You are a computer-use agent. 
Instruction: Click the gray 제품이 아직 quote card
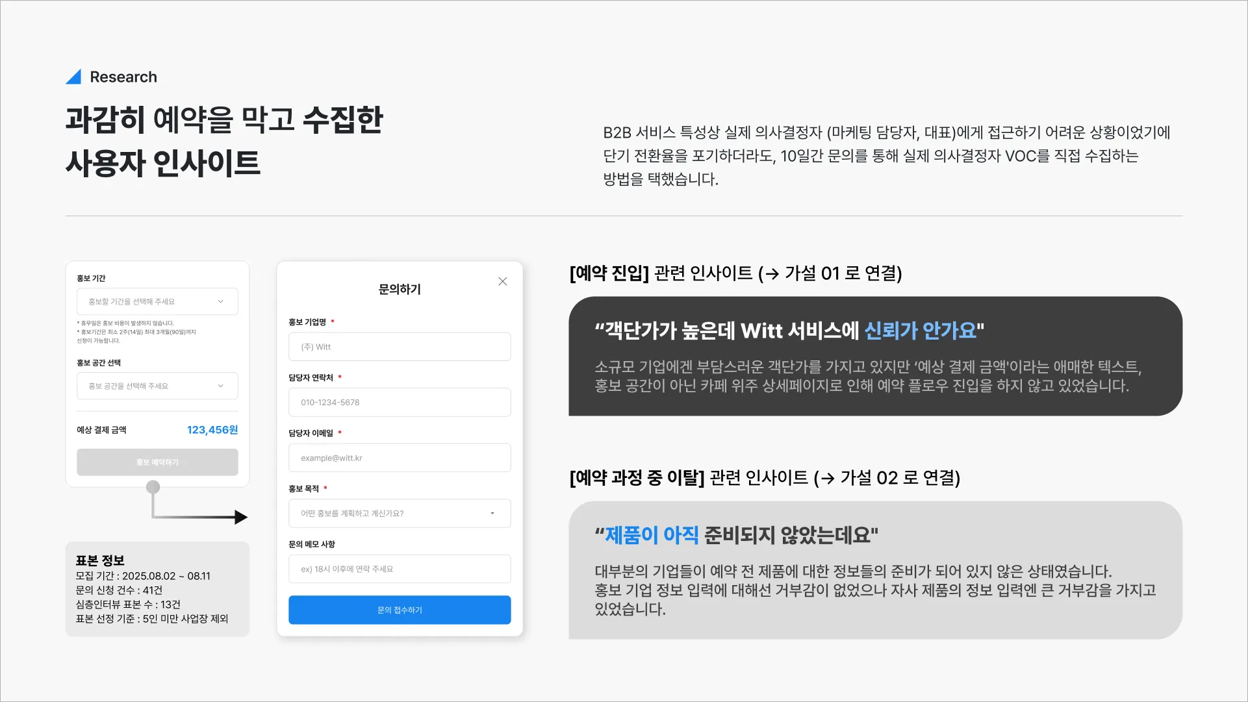[x=874, y=570]
